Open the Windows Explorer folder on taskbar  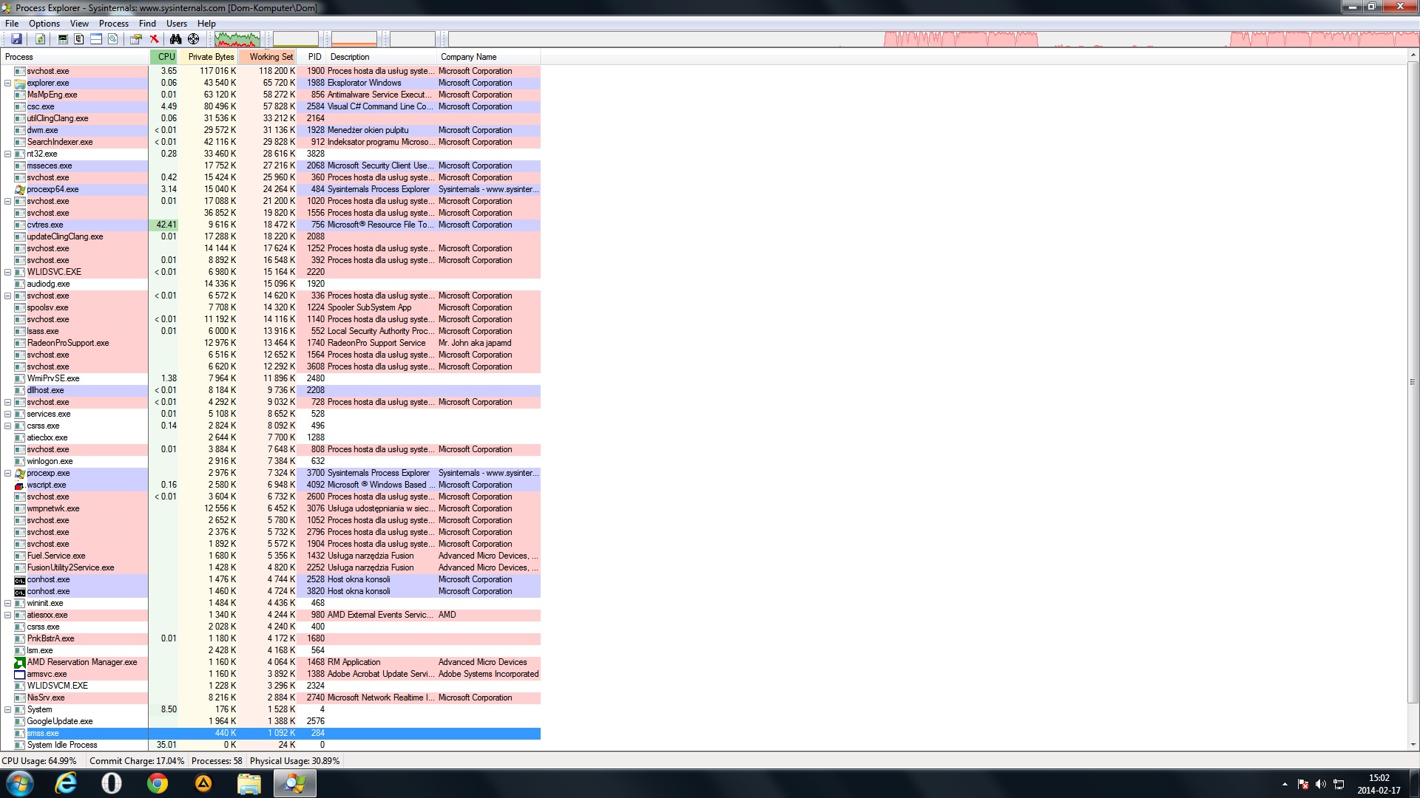tap(249, 783)
